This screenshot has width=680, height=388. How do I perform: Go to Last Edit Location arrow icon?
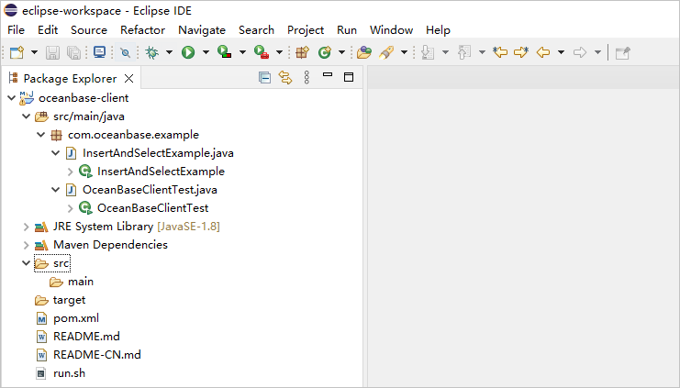pos(500,53)
